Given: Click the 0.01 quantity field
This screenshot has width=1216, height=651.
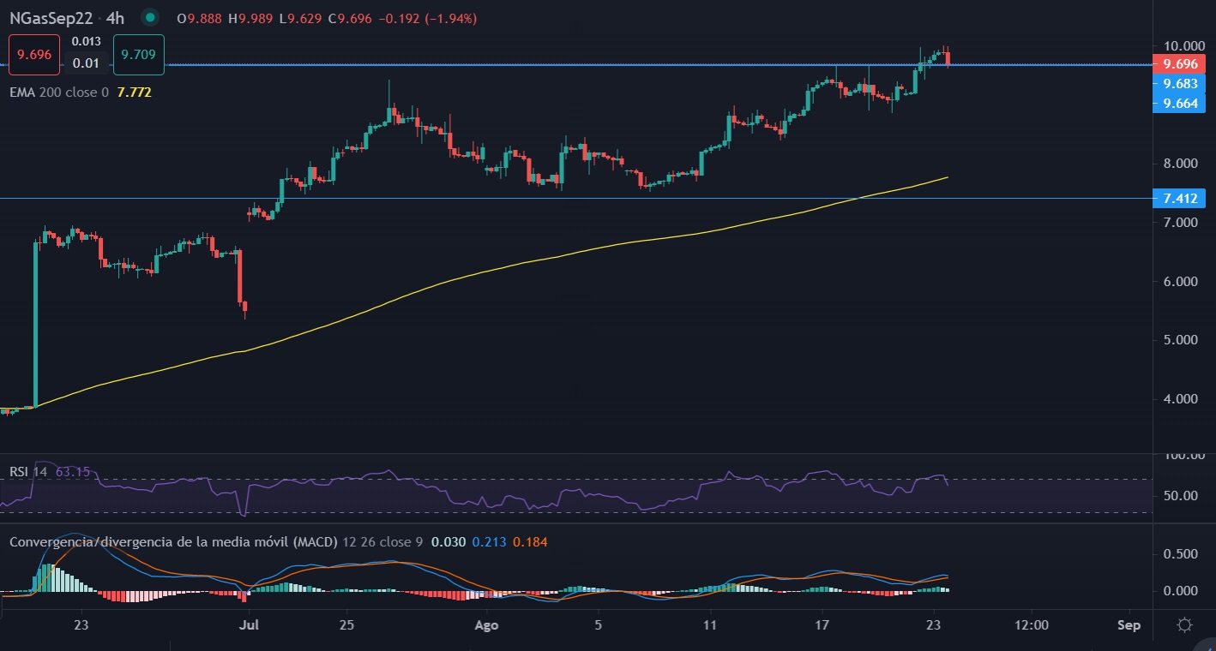Looking at the screenshot, I should 86,63.
